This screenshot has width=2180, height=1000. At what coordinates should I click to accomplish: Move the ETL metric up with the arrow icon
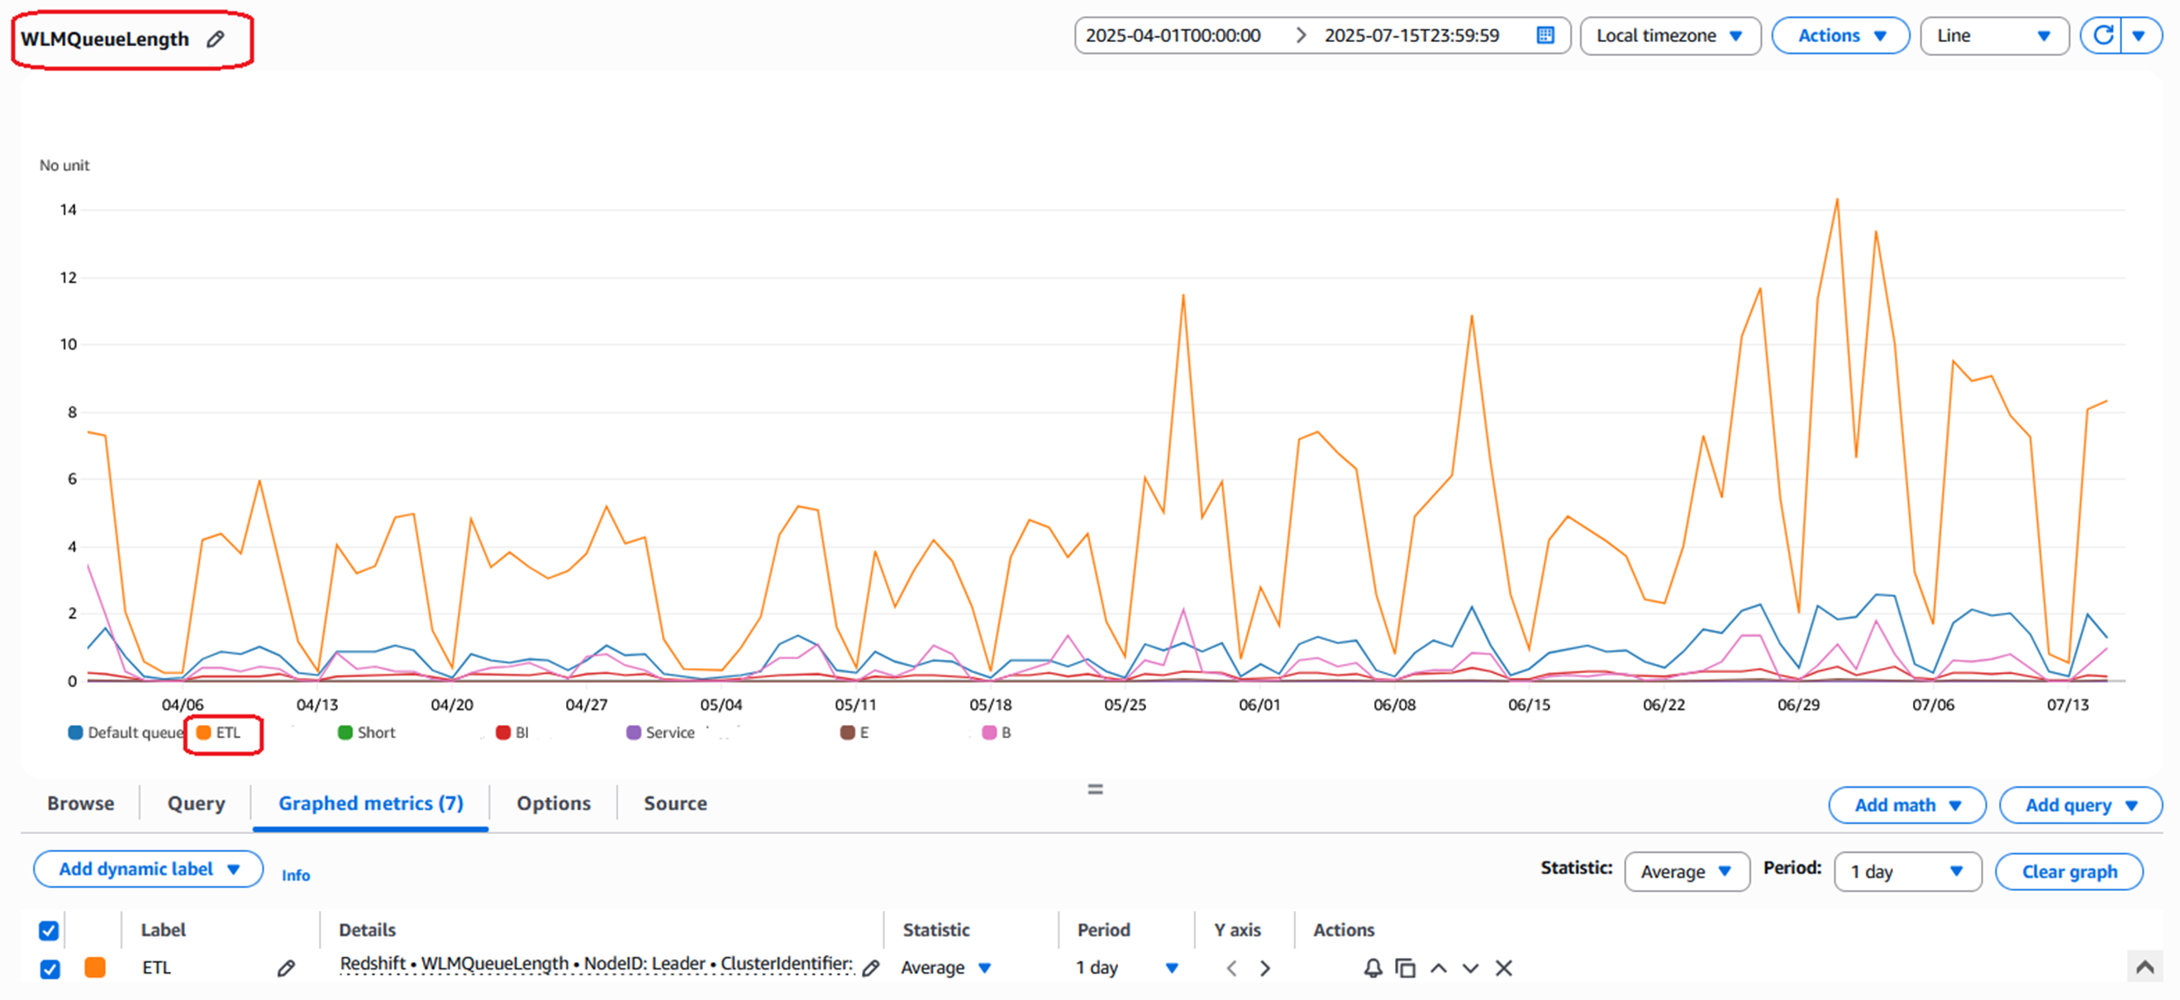tap(1438, 968)
